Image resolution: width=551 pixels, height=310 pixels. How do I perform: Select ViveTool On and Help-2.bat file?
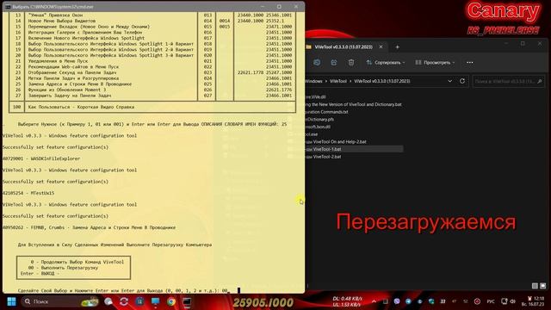pyautogui.click(x=336, y=141)
